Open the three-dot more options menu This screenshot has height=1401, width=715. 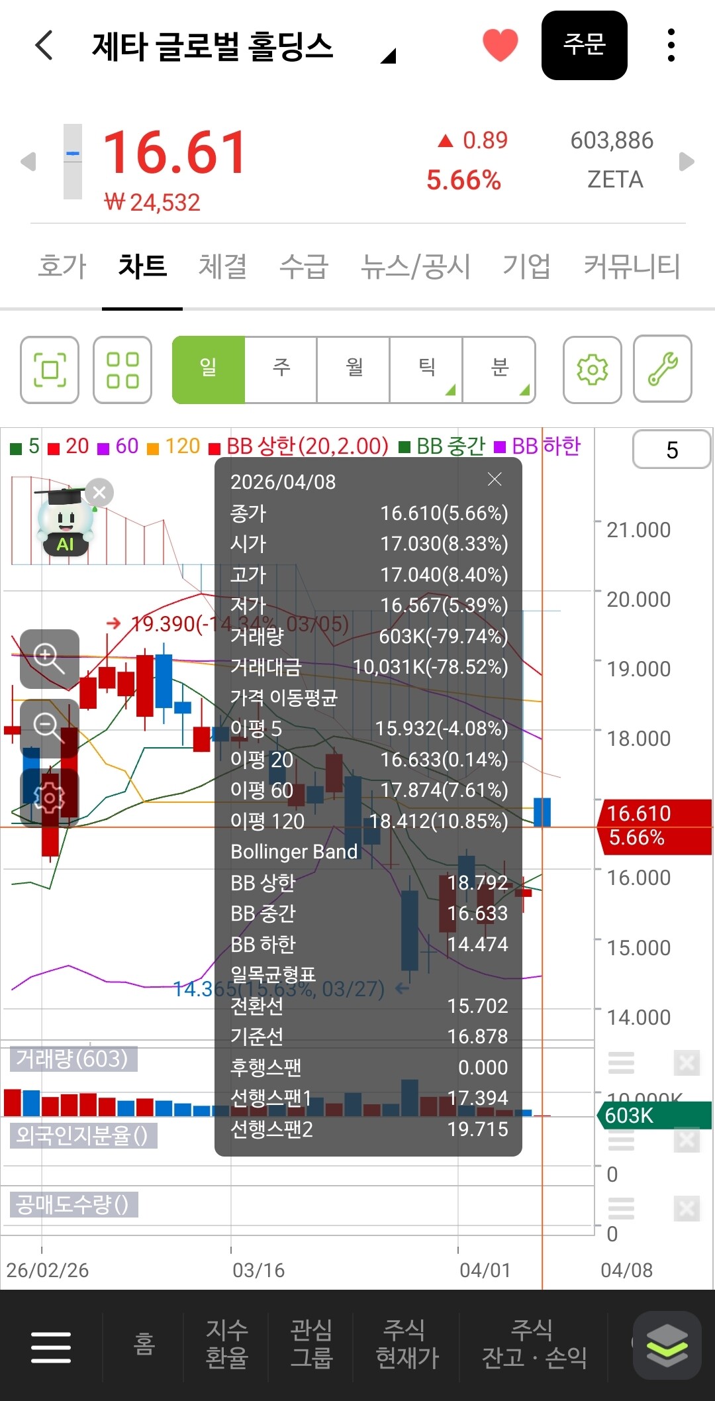(671, 46)
